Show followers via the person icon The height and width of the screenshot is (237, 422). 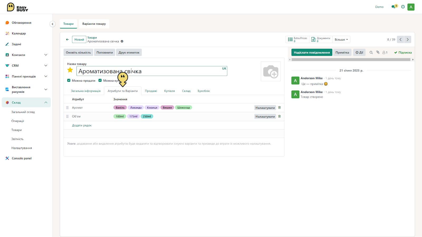tap(385, 52)
